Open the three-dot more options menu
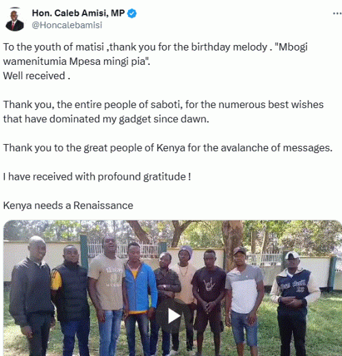Image resolution: width=342 pixels, height=356 pixels. (x=337, y=14)
